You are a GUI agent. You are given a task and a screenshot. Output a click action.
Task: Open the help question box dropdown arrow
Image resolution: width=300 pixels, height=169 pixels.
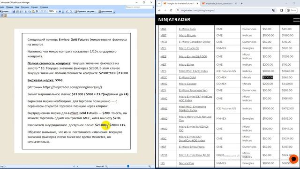coord(153,7)
